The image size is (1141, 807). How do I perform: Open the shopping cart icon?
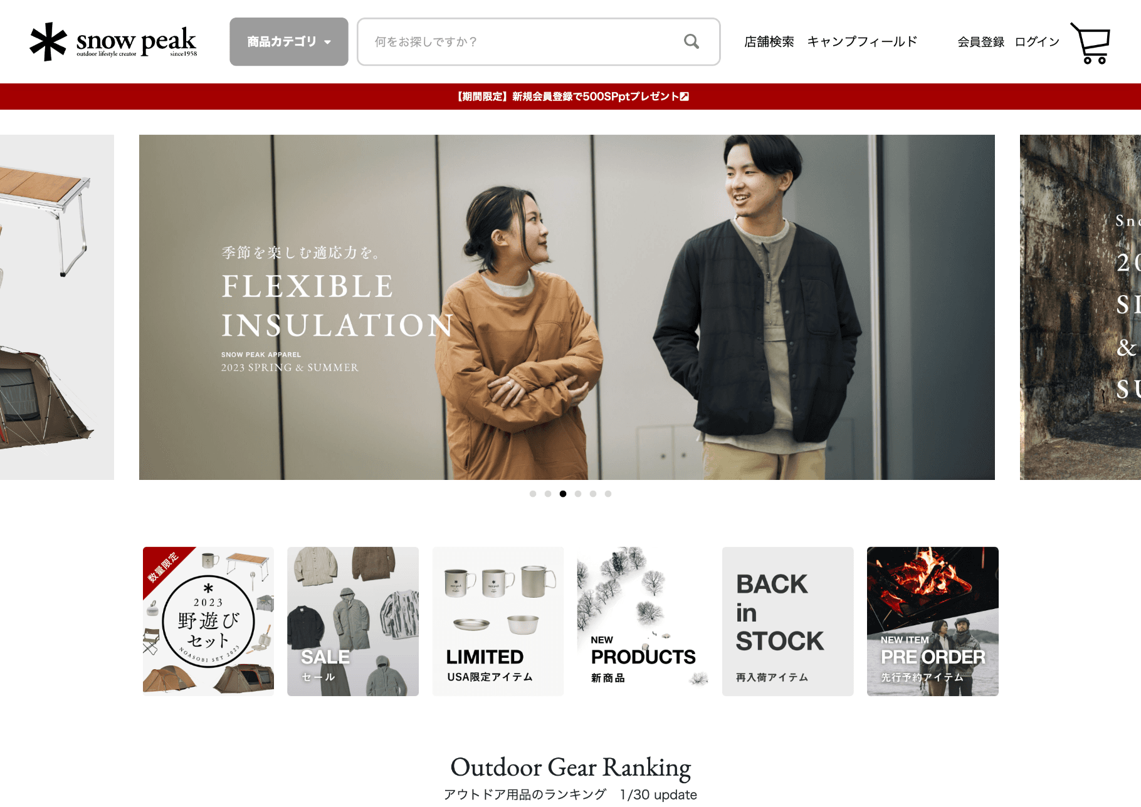pos(1091,43)
